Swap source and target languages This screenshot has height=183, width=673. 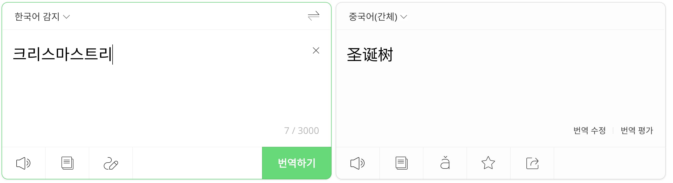coord(313,16)
